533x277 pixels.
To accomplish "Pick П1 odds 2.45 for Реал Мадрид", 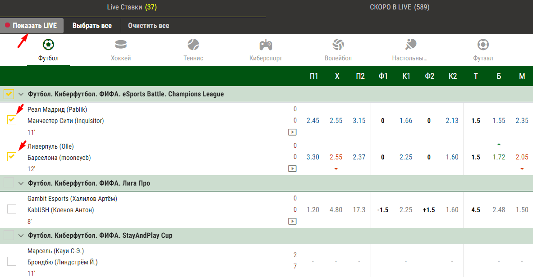I will (313, 121).
